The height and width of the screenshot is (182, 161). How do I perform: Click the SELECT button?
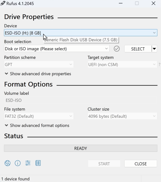click(138, 49)
